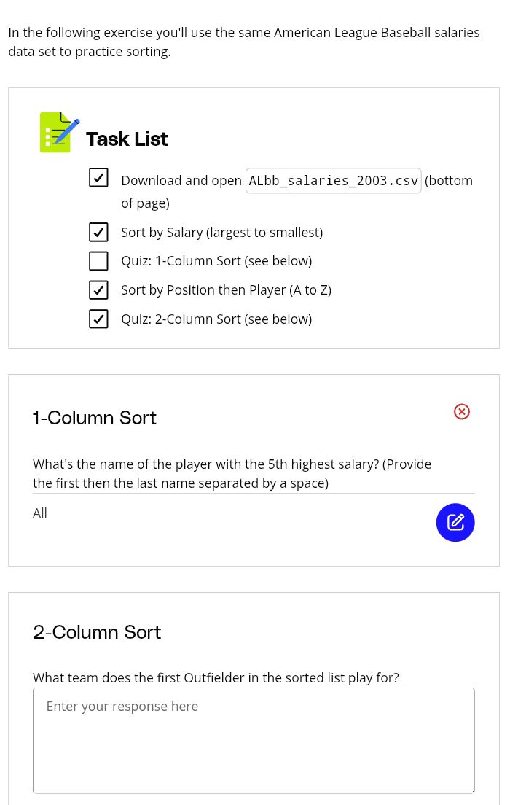Select the submitted answer All
The height and width of the screenshot is (805, 518).
coord(40,513)
